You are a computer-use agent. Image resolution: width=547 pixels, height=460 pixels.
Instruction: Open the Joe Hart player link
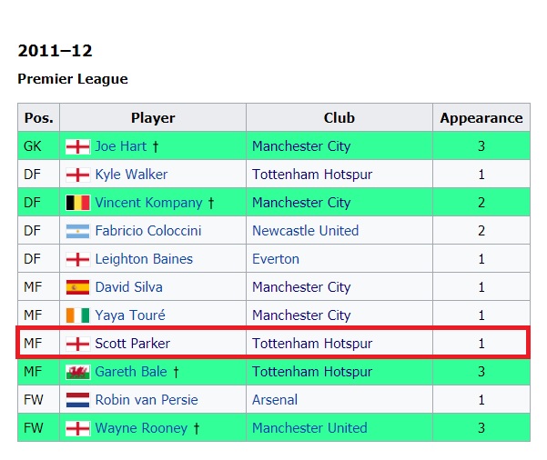coord(121,146)
